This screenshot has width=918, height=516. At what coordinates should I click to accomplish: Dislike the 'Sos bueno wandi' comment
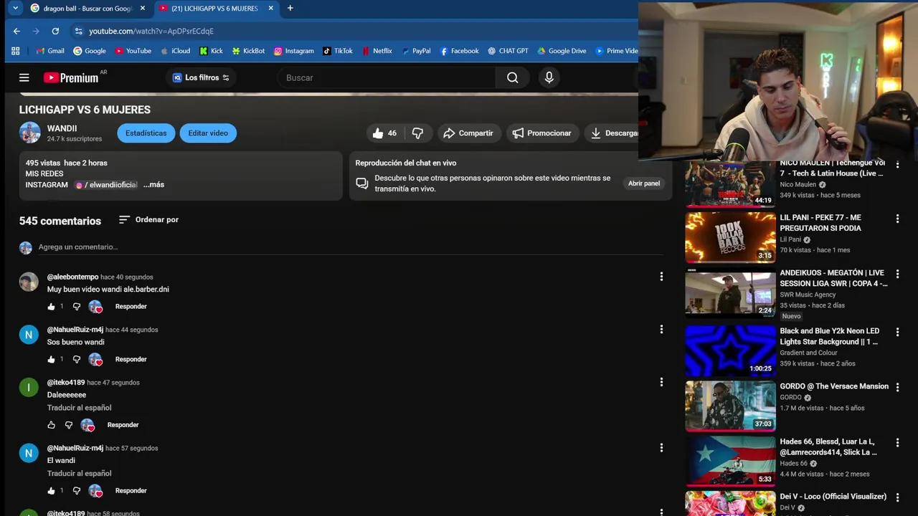77,360
